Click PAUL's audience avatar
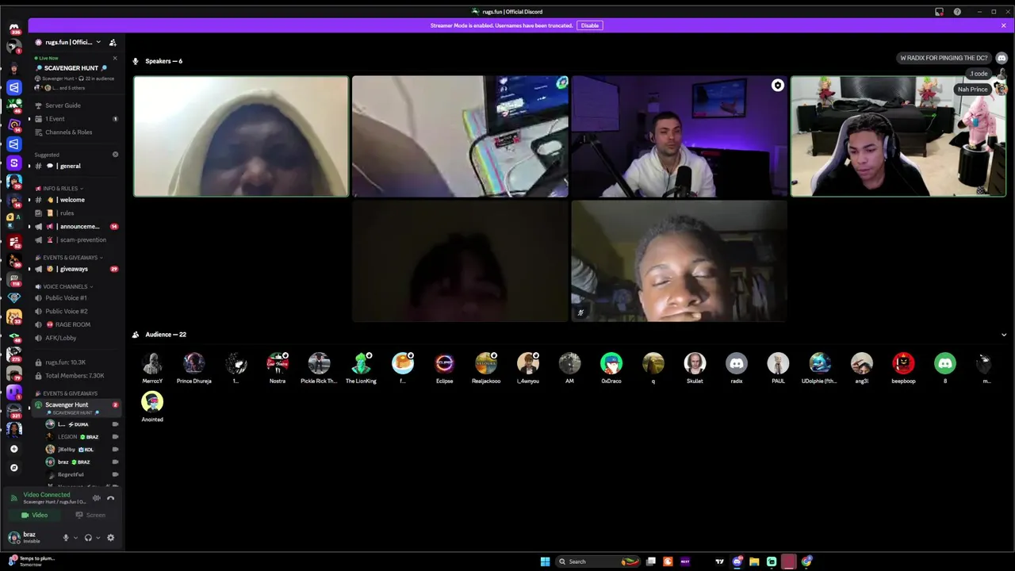This screenshot has width=1015, height=571. point(779,363)
